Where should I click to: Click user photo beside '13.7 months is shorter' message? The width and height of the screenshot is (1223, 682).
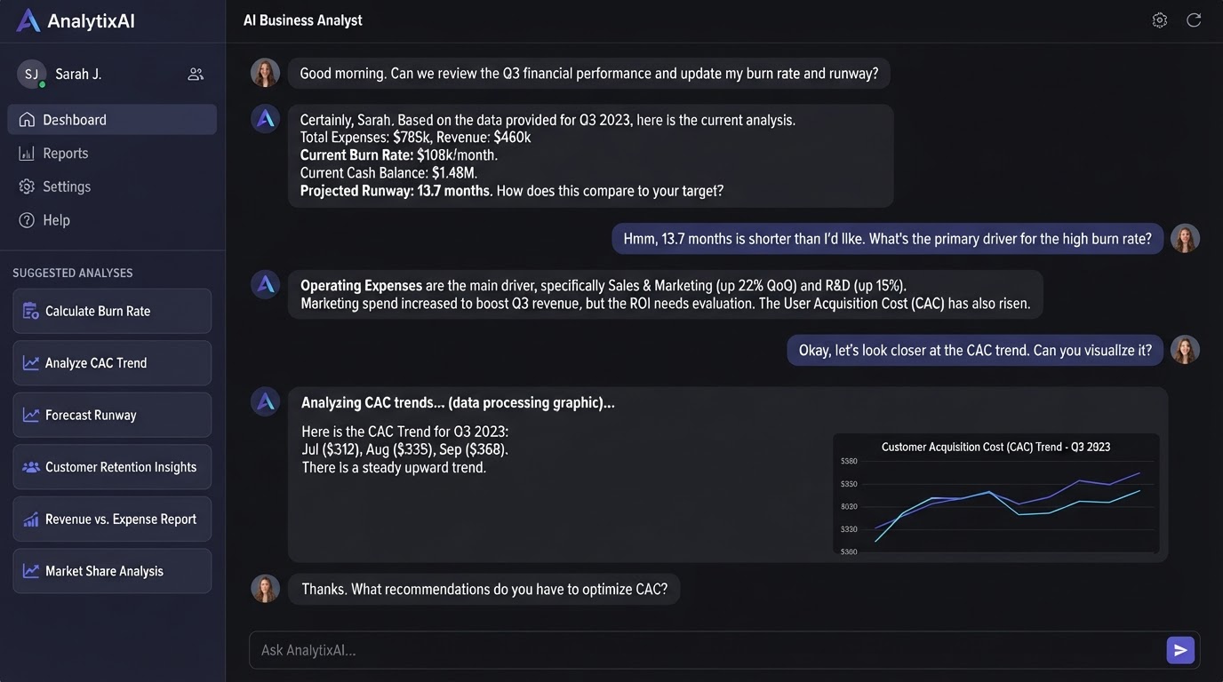coord(1185,238)
